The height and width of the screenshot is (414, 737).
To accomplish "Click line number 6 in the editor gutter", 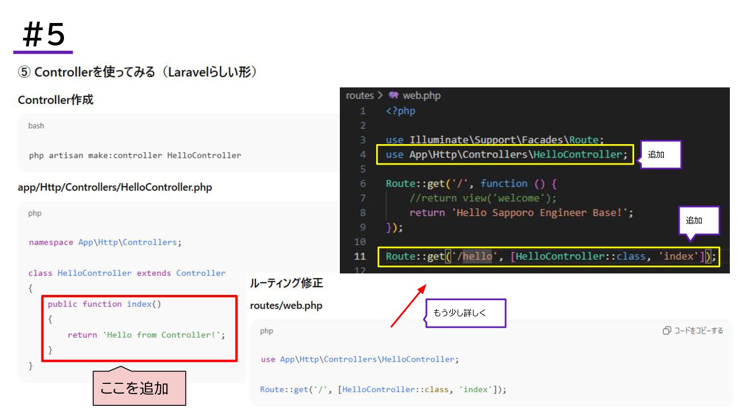I will click(362, 183).
